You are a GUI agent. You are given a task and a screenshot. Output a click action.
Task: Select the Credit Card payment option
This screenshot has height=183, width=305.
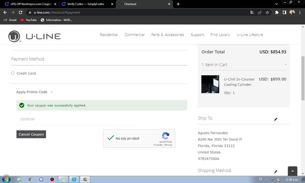click(x=13, y=73)
